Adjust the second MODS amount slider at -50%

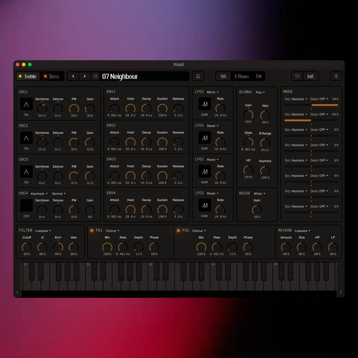(311, 120)
